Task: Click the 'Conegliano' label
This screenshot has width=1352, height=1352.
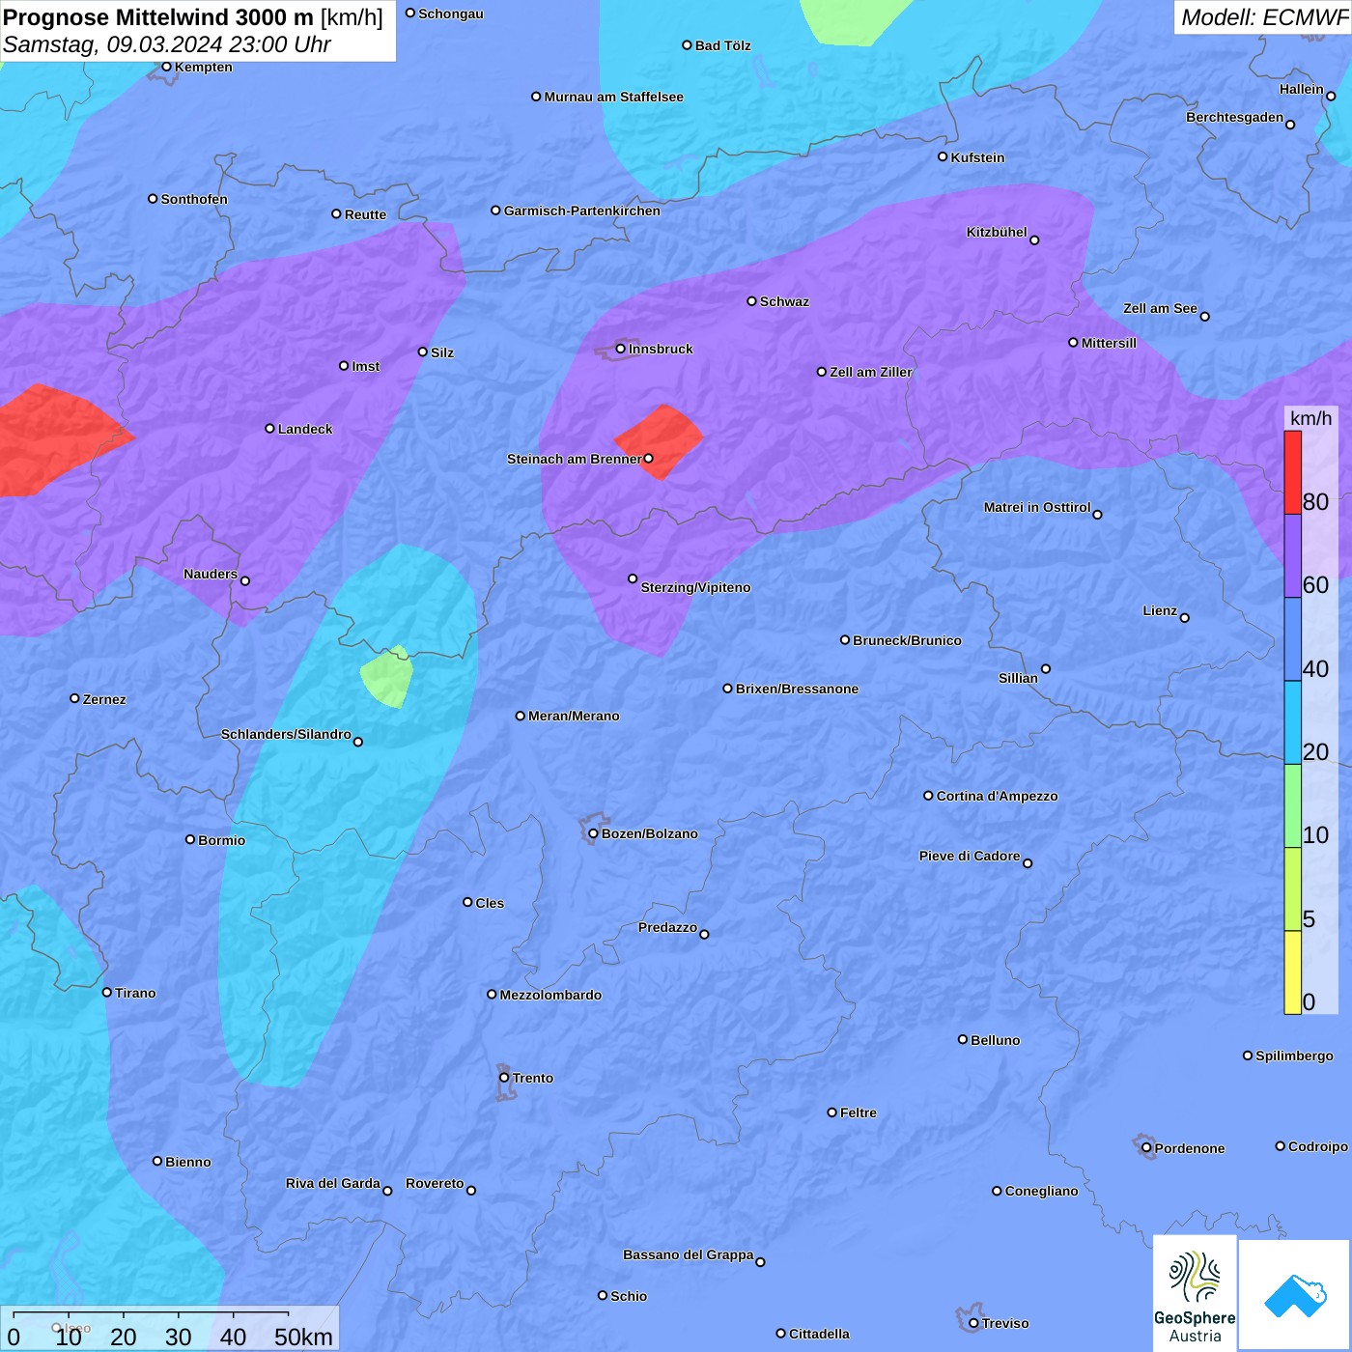Action: click(x=1041, y=1191)
